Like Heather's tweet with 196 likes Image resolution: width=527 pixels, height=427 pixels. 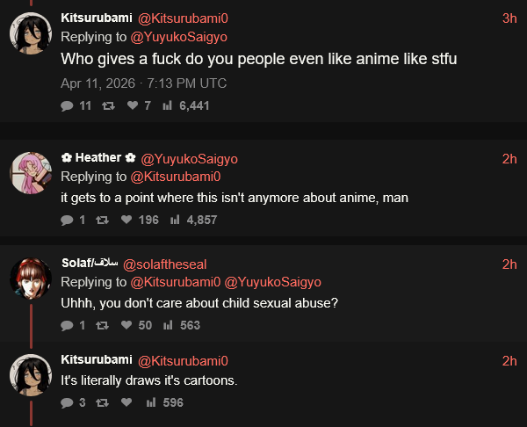tap(126, 220)
